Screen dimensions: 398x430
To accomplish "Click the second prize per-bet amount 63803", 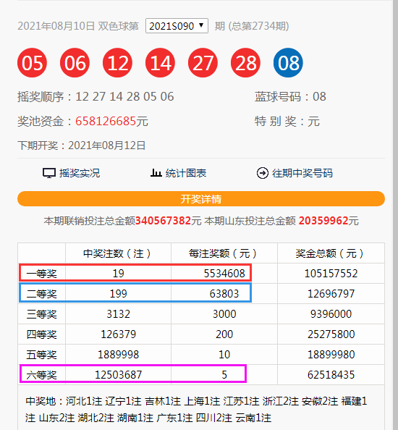I will (224, 294).
